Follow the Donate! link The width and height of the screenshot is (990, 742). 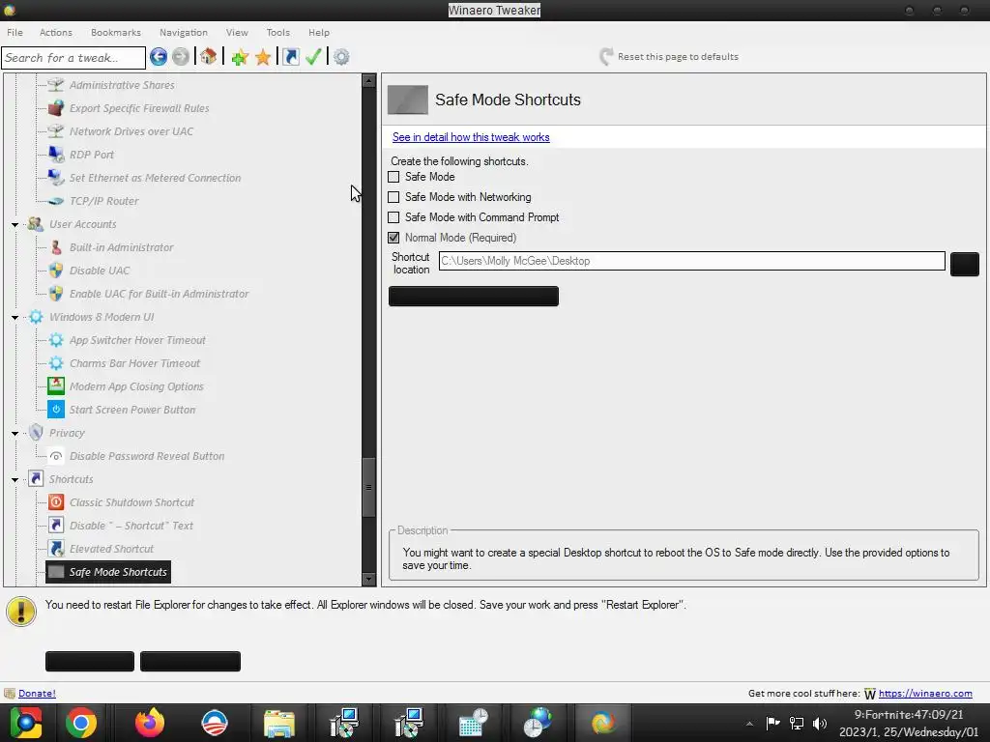coord(37,693)
